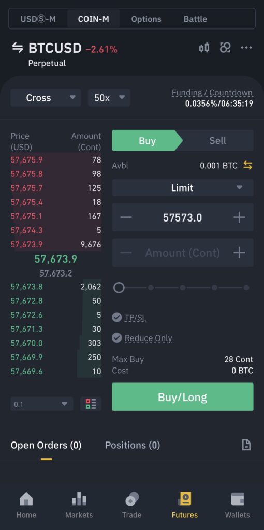The height and width of the screenshot is (530, 264).
Task: Open the Cross margin mode dropdown
Action: point(46,98)
